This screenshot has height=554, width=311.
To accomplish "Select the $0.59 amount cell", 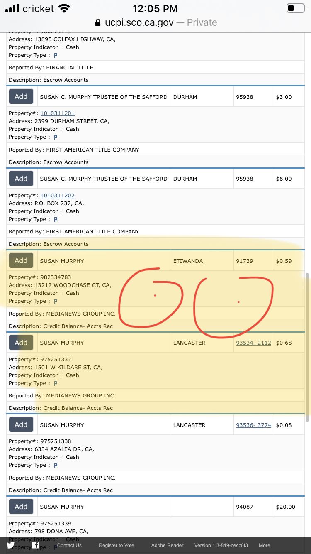I will [x=289, y=261].
